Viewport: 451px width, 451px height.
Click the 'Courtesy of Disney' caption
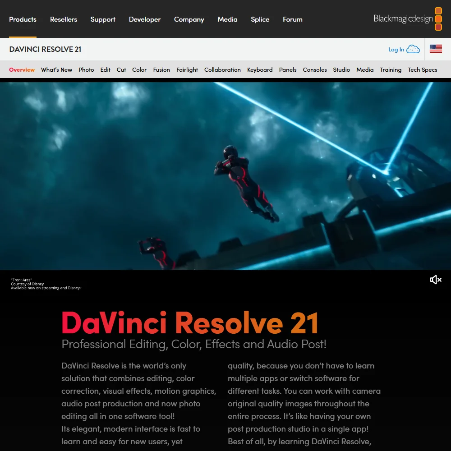pos(28,284)
